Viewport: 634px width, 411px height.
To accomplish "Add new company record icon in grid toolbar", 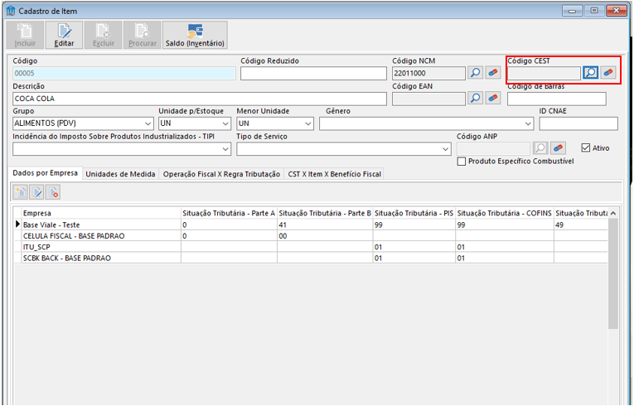I will pyautogui.click(x=20, y=192).
